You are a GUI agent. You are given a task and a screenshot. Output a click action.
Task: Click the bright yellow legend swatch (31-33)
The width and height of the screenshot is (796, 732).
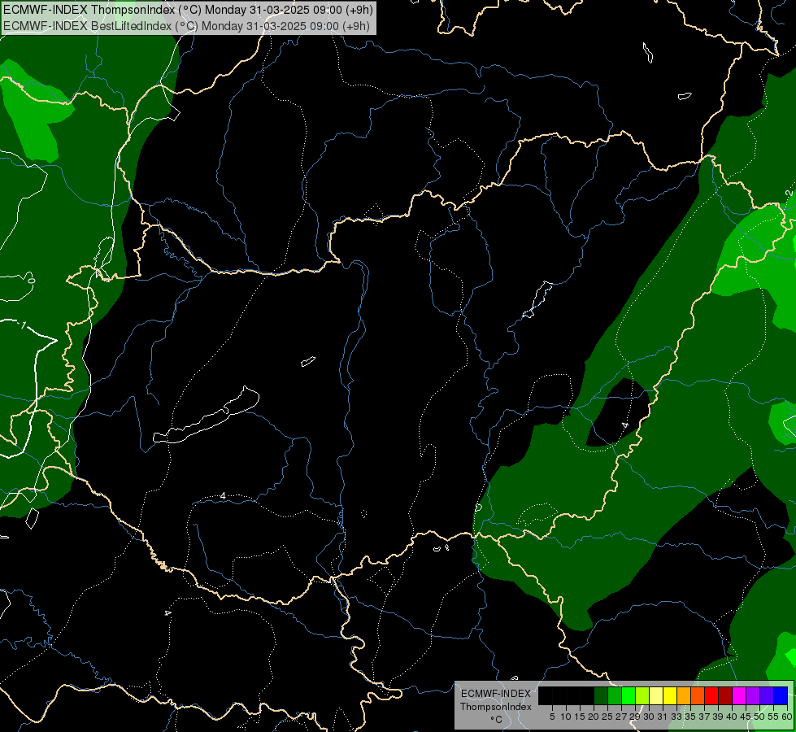pos(670,695)
